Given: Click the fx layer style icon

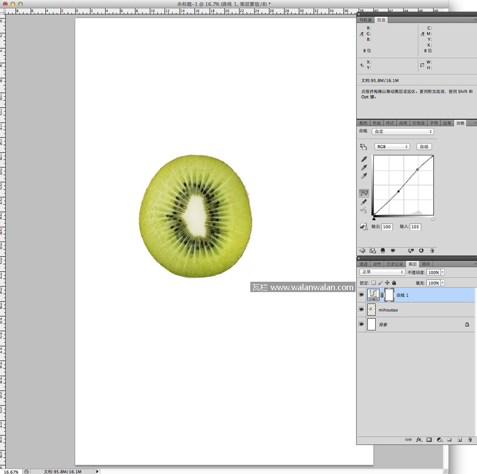Looking at the screenshot, I should 419,440.
